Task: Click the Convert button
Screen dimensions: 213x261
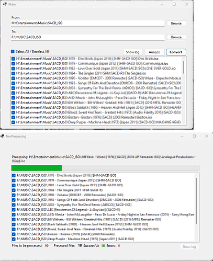Action: pyautogui.click(x=176, y=52)
